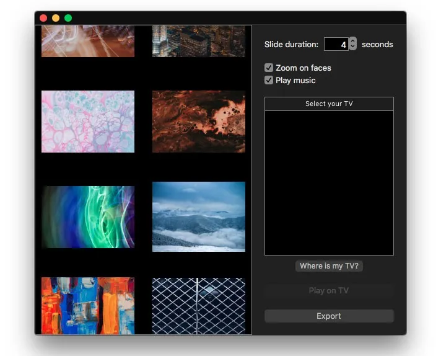Maximize the window with the green button

click(68, 18)
